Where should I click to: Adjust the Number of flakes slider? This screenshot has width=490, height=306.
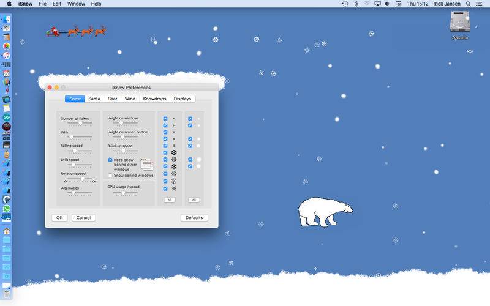pos(80,124)
